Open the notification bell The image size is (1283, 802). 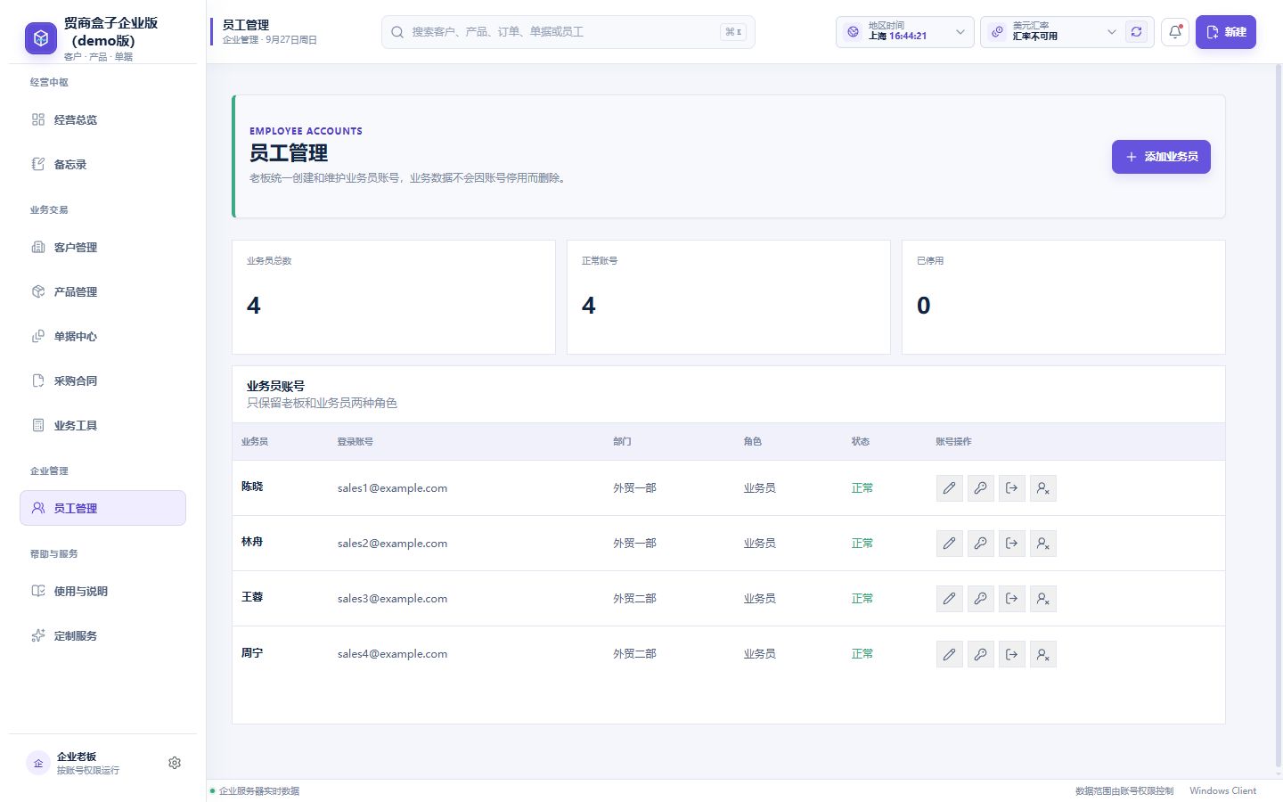pos(1175,32)
